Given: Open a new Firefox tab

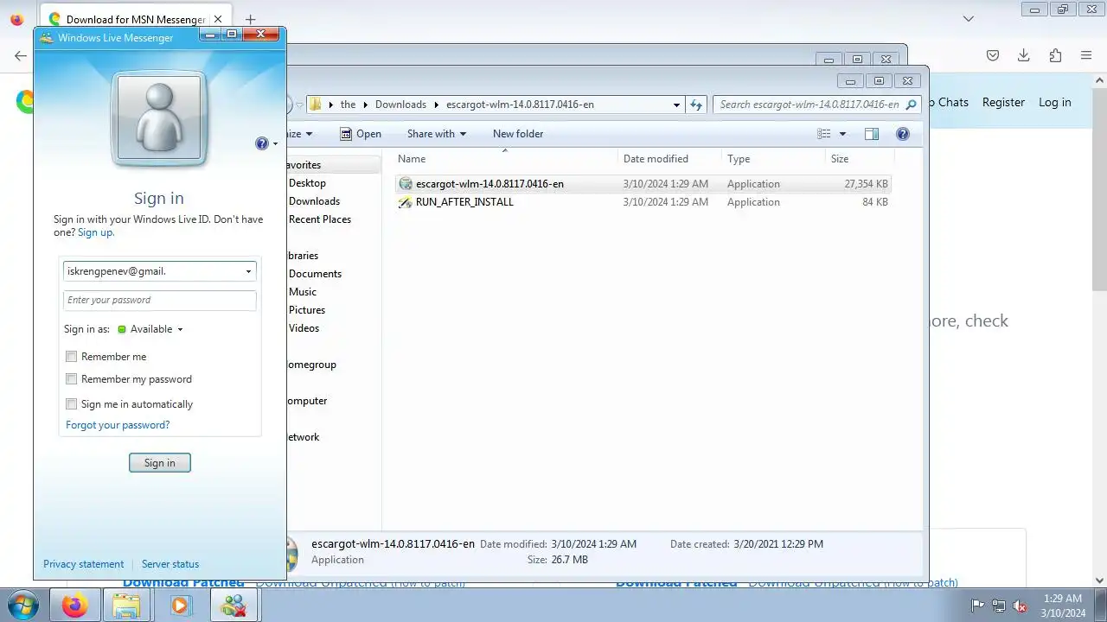Looking at the screenshot, I should [250, 19].
